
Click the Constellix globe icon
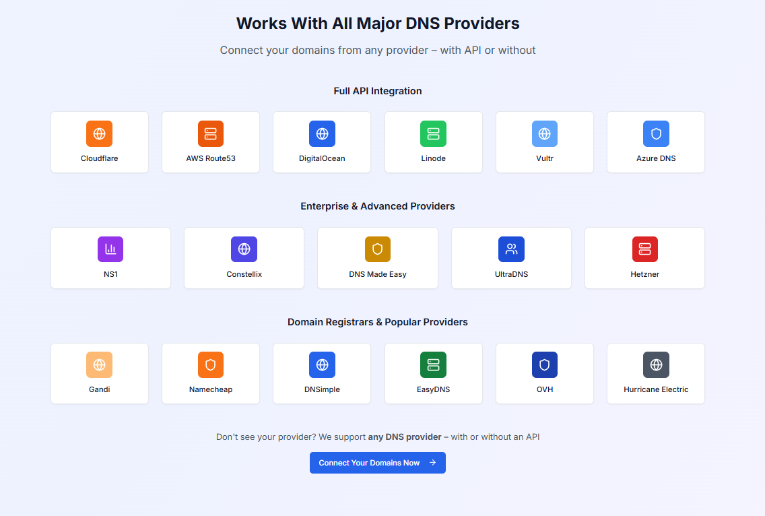244,249
